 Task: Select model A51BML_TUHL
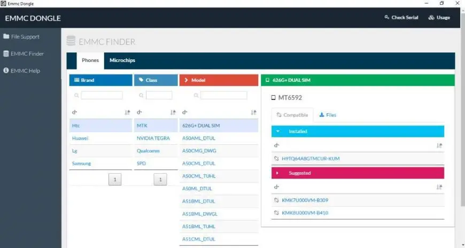[x=219, y=226]
